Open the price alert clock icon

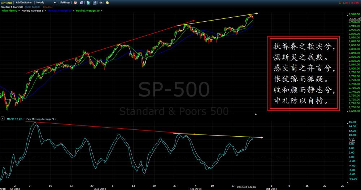click(75, 3)
